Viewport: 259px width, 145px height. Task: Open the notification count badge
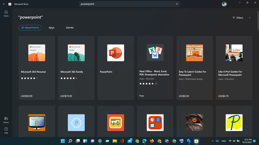pos(254,141)
